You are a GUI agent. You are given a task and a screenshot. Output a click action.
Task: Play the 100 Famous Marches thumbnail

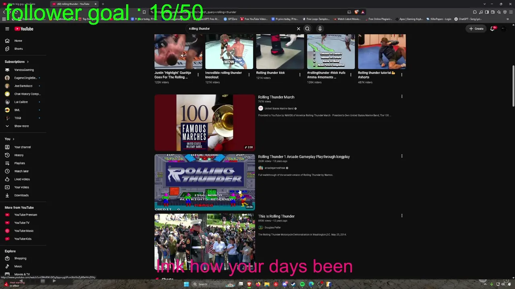[204, 122]
